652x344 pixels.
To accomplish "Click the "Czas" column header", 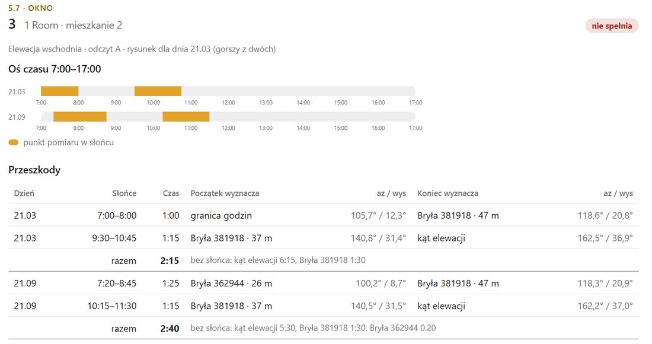I will coord(171,193).
